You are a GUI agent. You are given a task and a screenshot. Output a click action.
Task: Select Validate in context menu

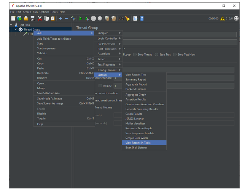click(x=64, y=53)
